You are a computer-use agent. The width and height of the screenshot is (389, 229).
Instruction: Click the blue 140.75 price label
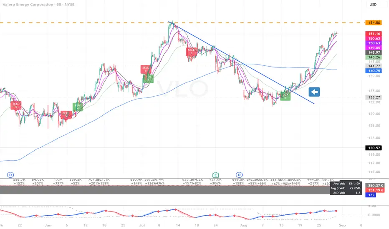click(374, 71)
